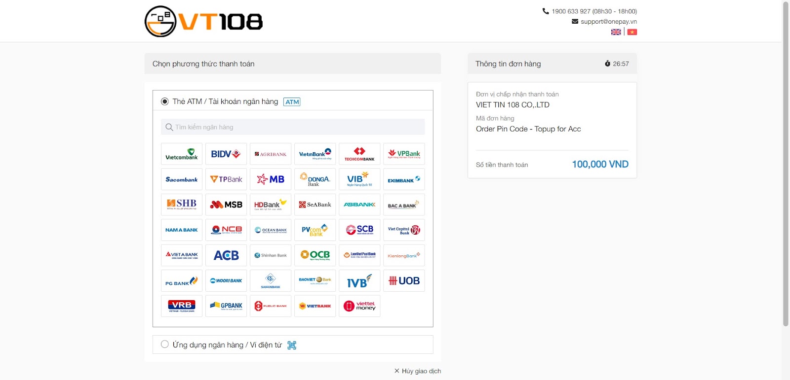Pick Public Bank logo tile
The image size is (790, 380).
271,306
